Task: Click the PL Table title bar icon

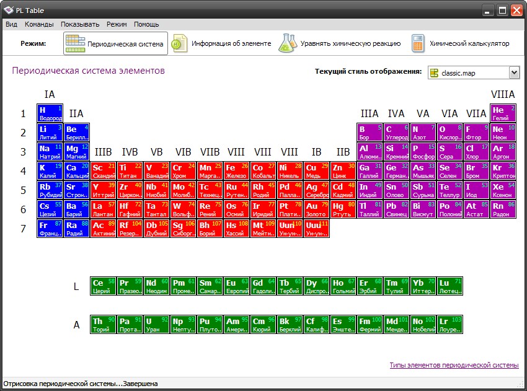Action: tap(9, 10)
